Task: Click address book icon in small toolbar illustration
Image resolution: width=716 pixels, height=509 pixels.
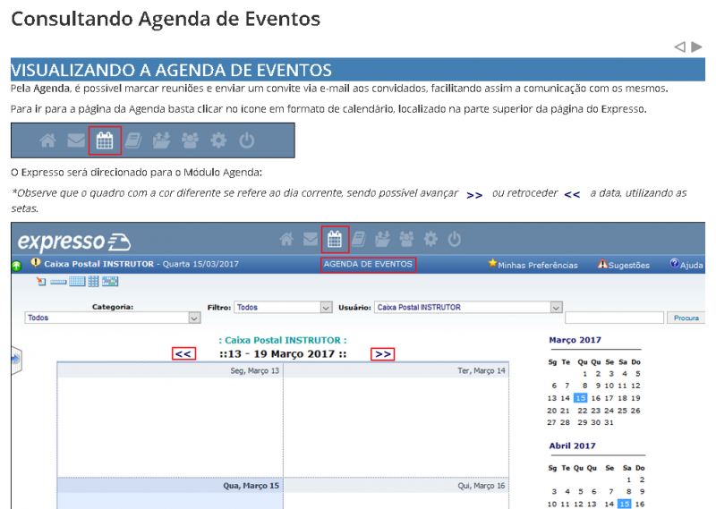Action: tap(132, 140)
